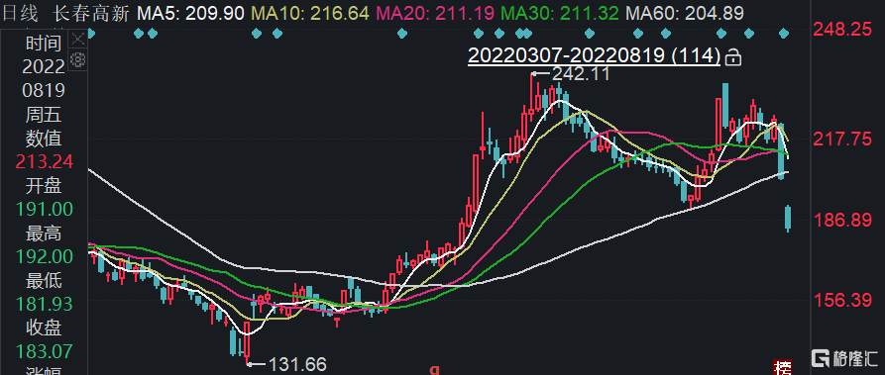Screen dimensions: 885x375
Task: Click the 时间 label in the info panel
Action: point(44,43)
